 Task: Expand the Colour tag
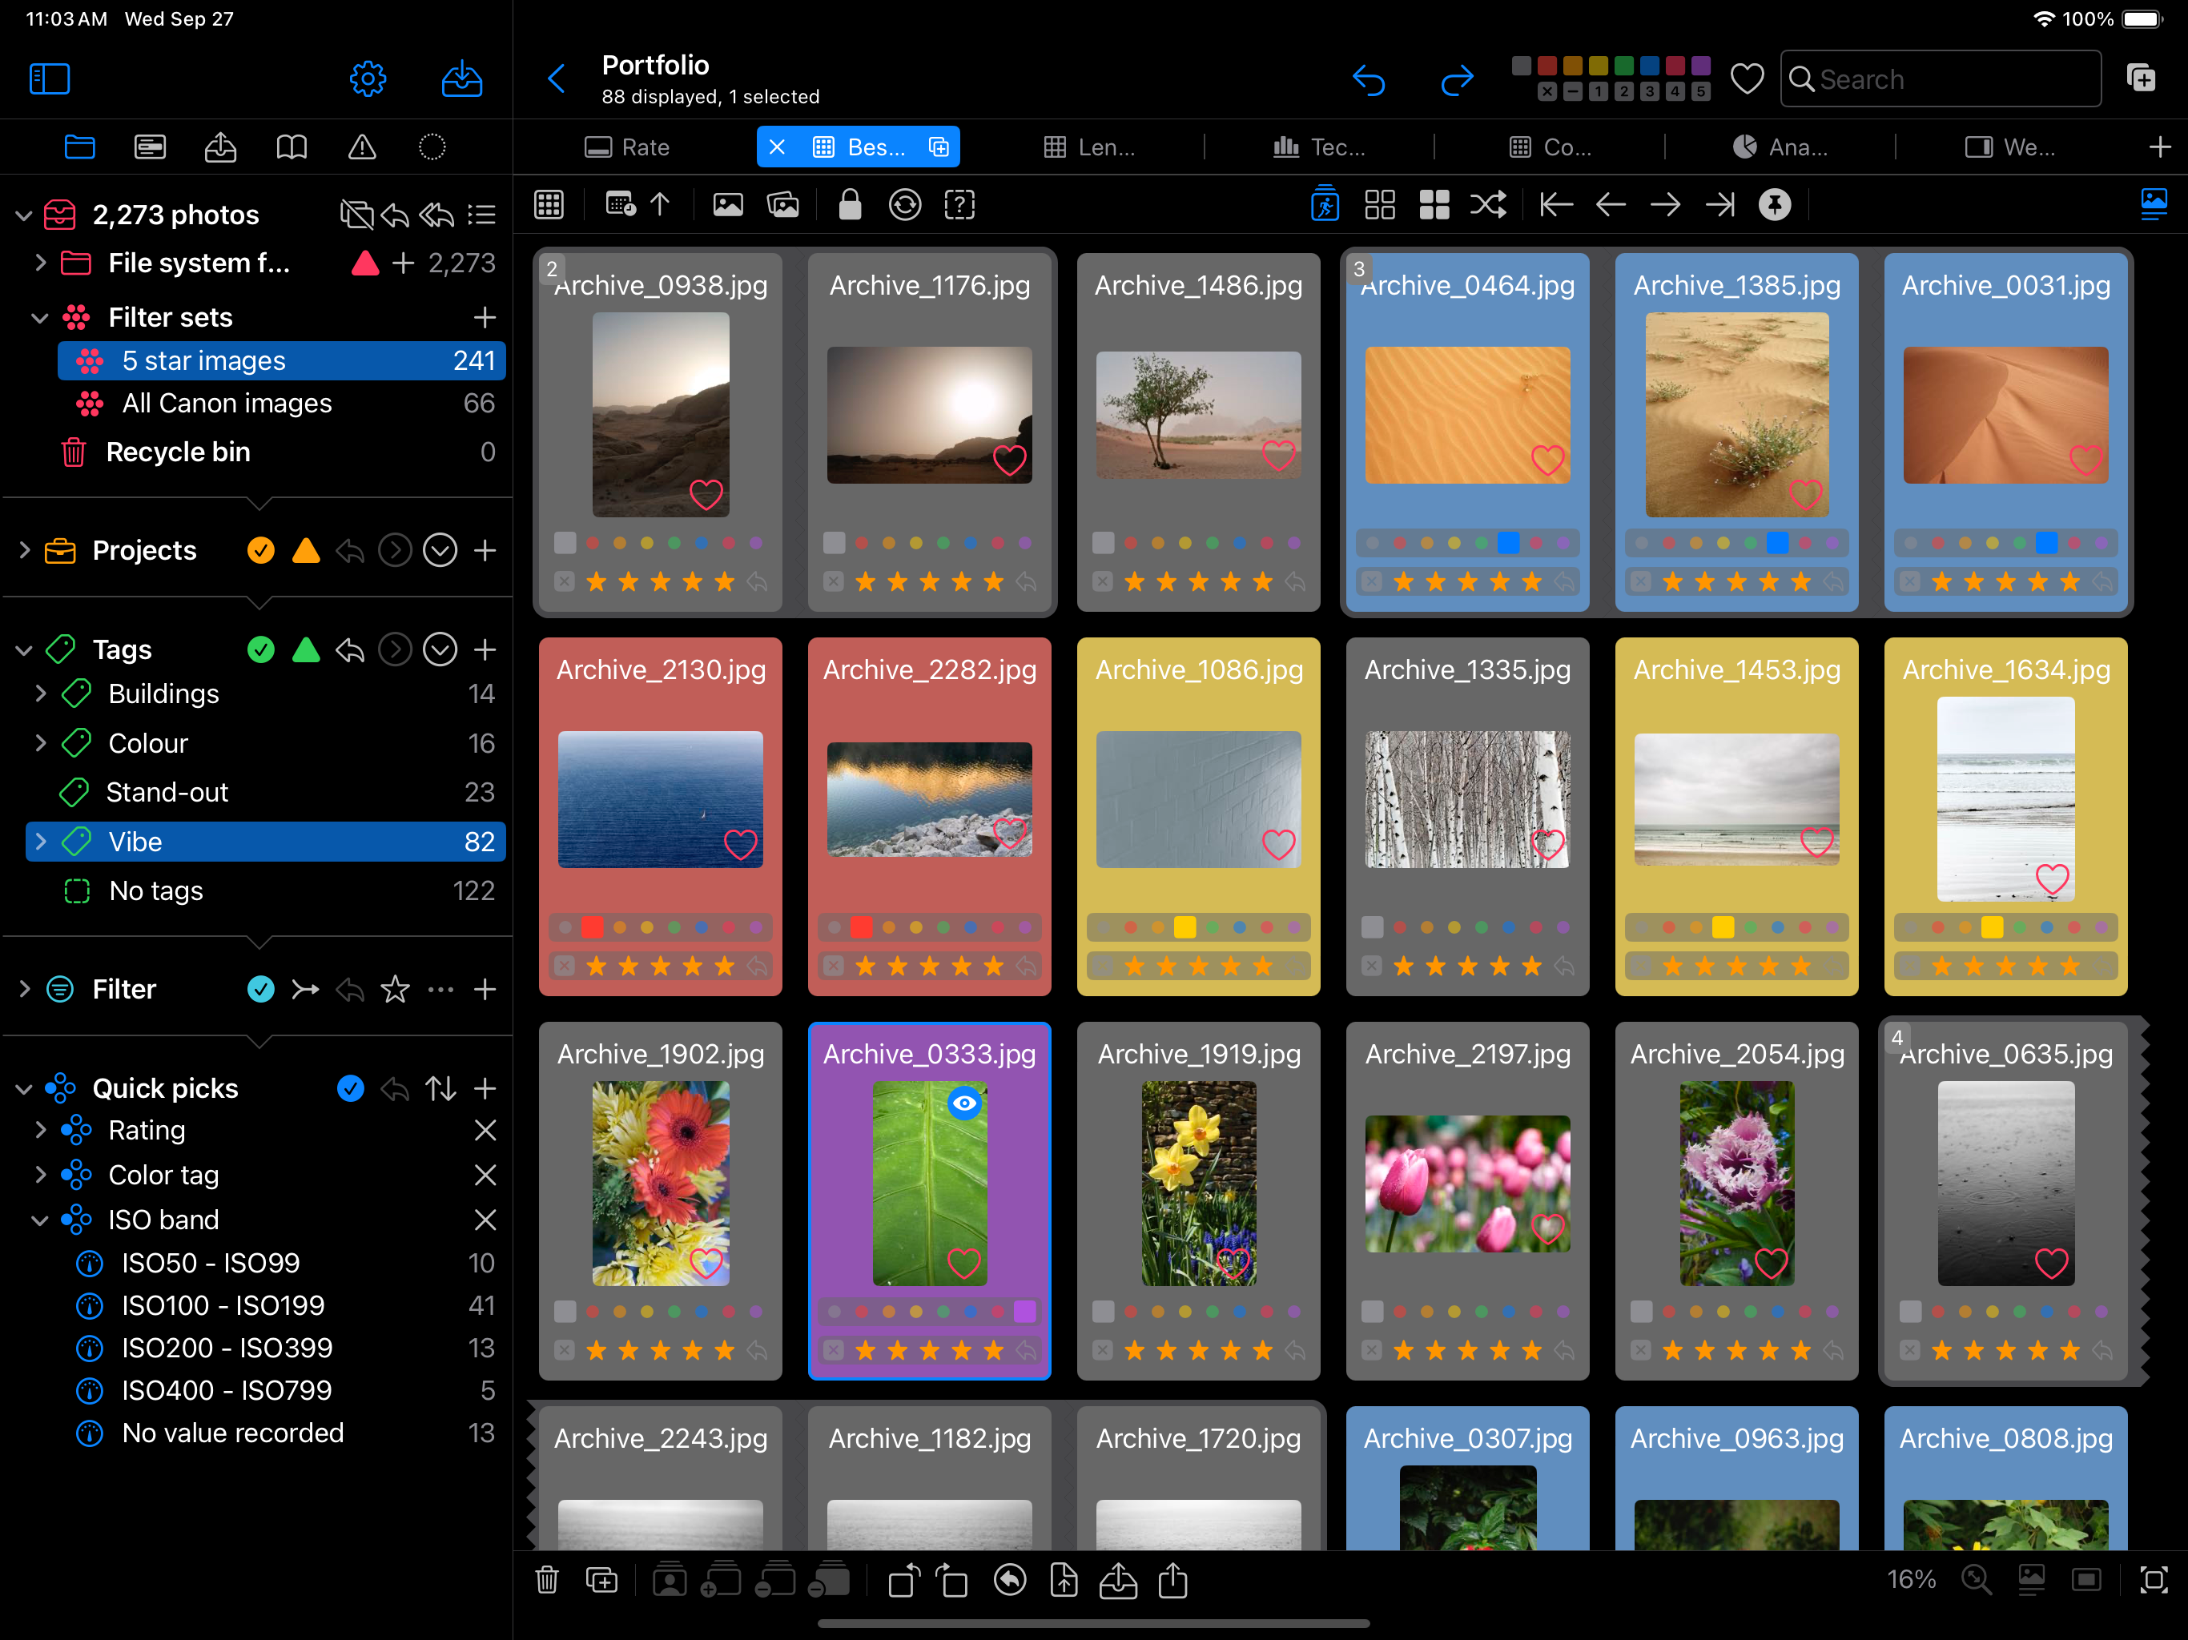41,743
